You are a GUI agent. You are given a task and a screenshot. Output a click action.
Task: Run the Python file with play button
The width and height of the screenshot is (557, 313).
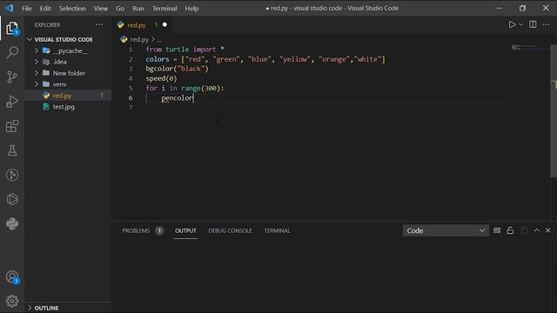(512, 24)
